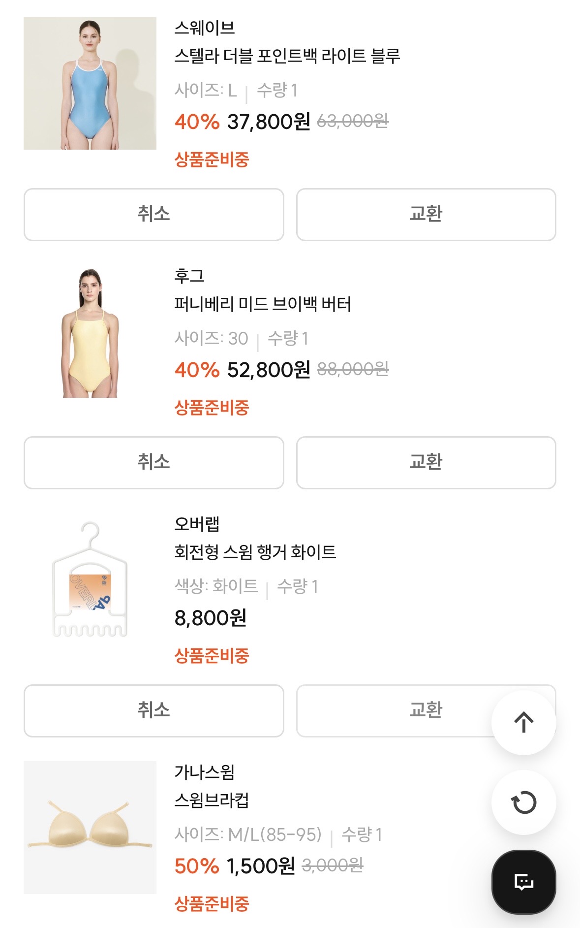Viewport: 580px width, 928px height.
Task: Tap the 스웨이브 brand name
Action: tap(205, 28)
